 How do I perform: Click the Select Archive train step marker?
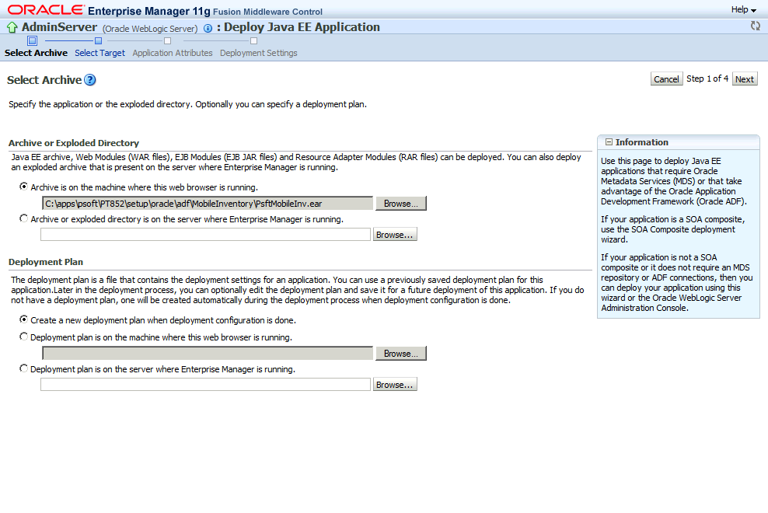[33, 40]
